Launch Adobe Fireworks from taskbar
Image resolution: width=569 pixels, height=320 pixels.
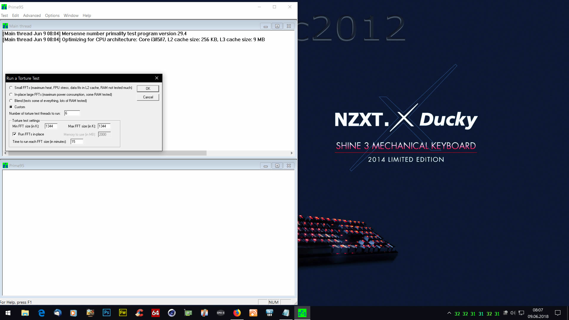(x=123, y=313)
